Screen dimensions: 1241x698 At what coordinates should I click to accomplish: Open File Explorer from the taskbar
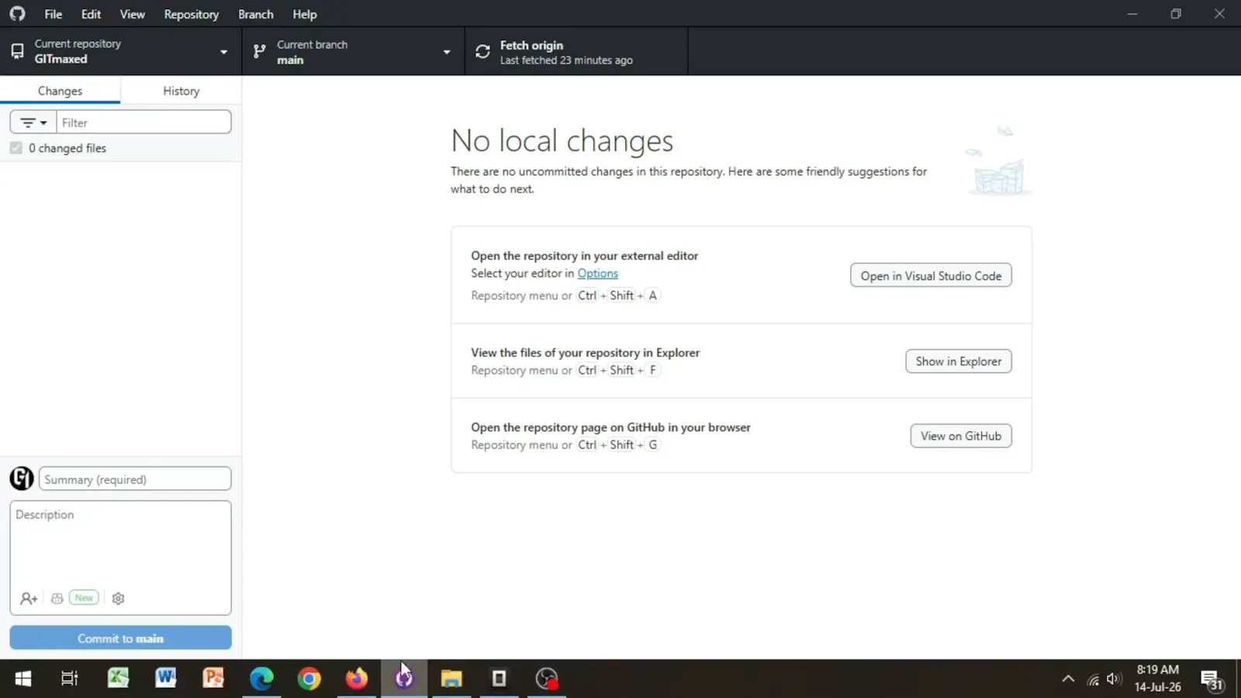(x=451, y=679)
